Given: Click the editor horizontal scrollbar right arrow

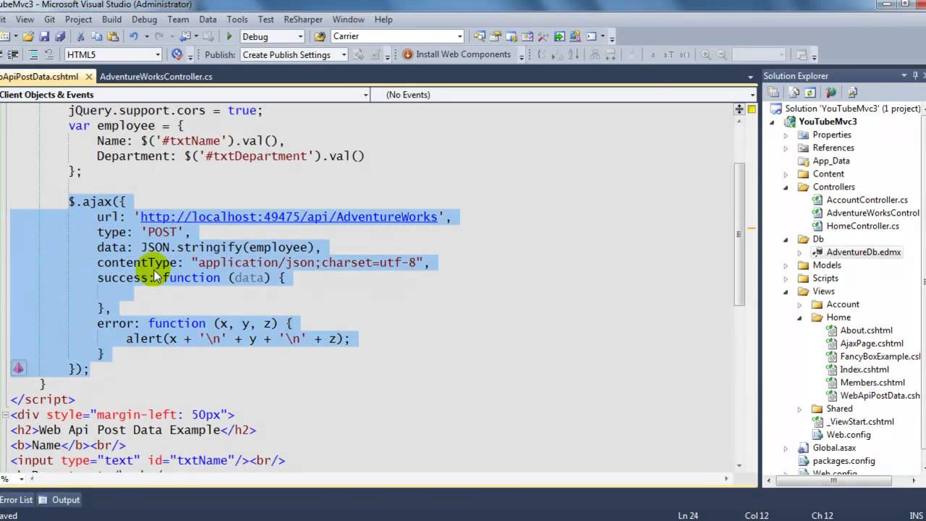Looking at the screenshot, I should 726,478.
